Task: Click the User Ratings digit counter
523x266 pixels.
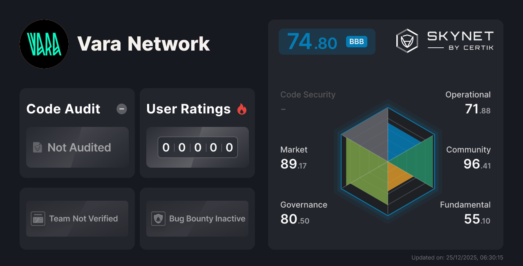Action: [197, 147]
